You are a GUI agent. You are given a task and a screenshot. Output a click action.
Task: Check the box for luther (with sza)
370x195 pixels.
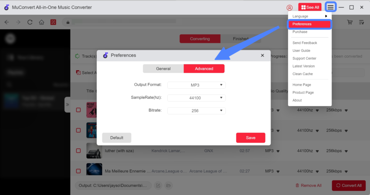pos(78,151)
